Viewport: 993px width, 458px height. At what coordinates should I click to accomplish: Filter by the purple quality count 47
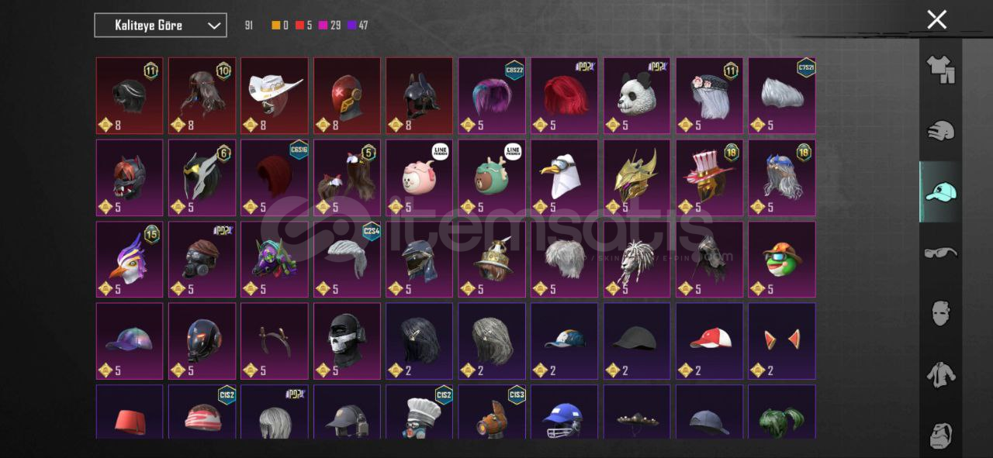358,26
